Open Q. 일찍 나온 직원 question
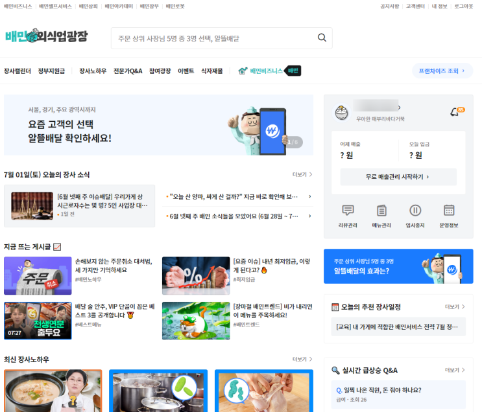This screenshot has height=412, width=482. pyautogui.click(x=379, y=390)
